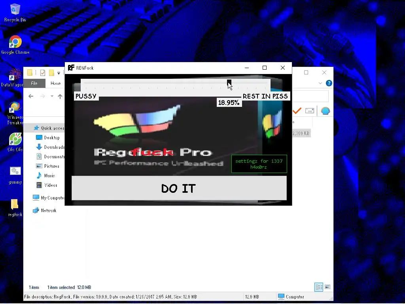Open the gummy desktop file icon
405x304 pixels.
(15, 175)
